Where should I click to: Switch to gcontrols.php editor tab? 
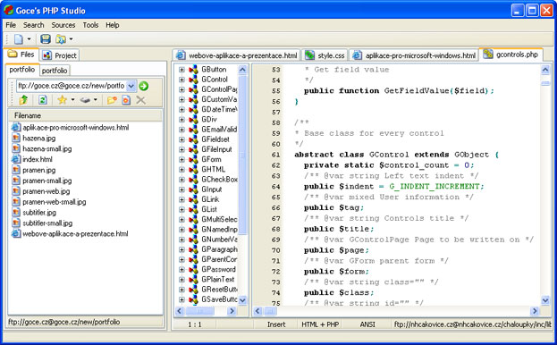click(511, 55)
